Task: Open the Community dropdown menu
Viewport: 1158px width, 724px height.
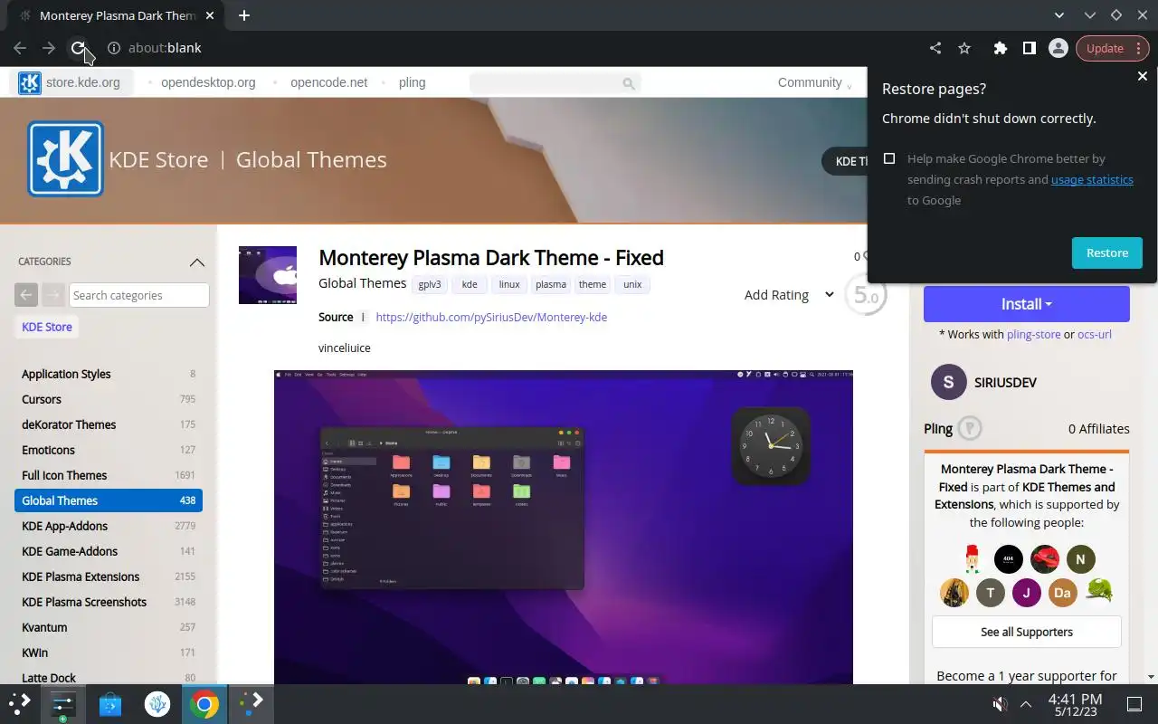Action: [814, 82]
